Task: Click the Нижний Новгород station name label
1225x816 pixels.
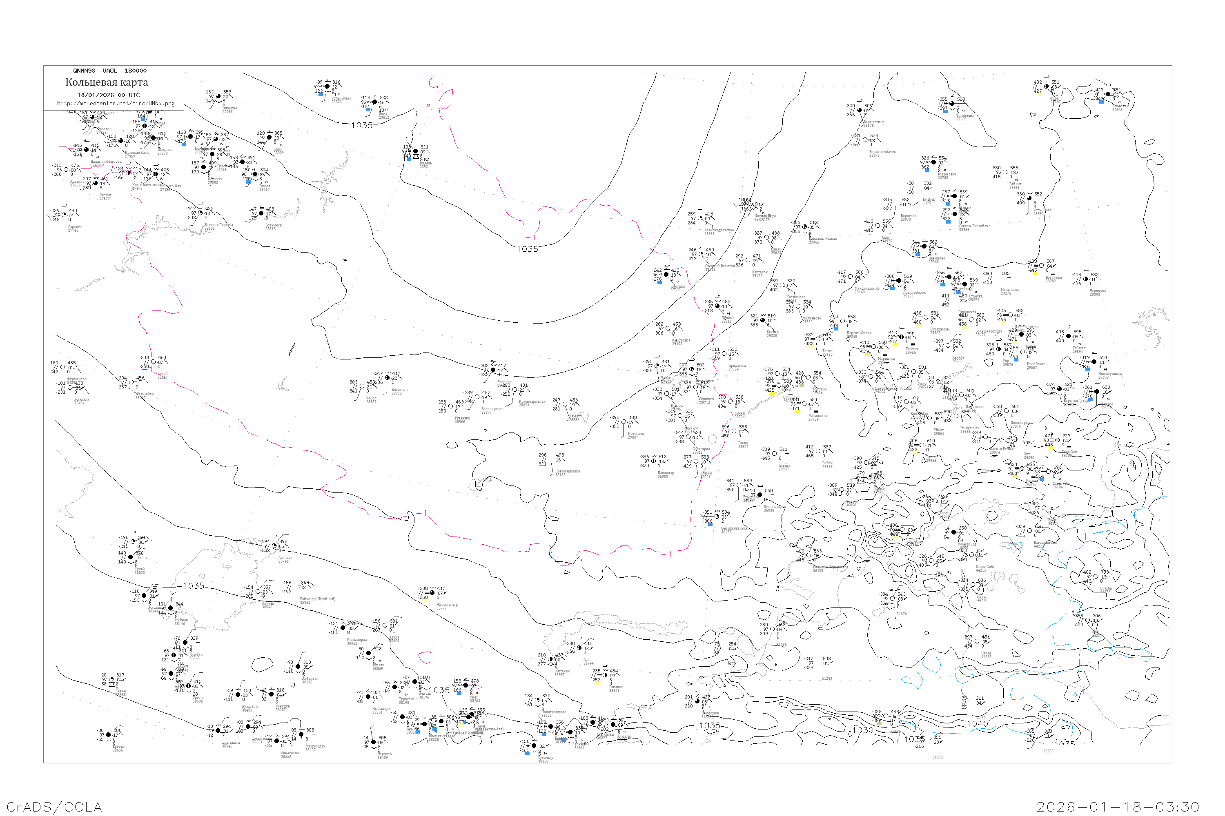Action: [106, 161]
